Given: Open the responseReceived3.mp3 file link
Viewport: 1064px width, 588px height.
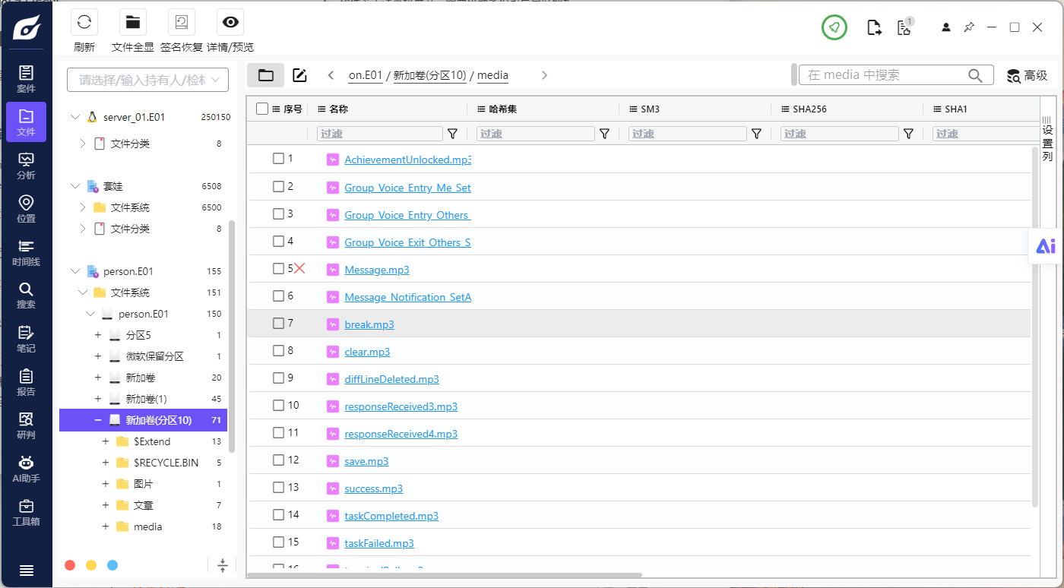Looking at the screenshot, I should pyautogui.click(x=401, y=406).
